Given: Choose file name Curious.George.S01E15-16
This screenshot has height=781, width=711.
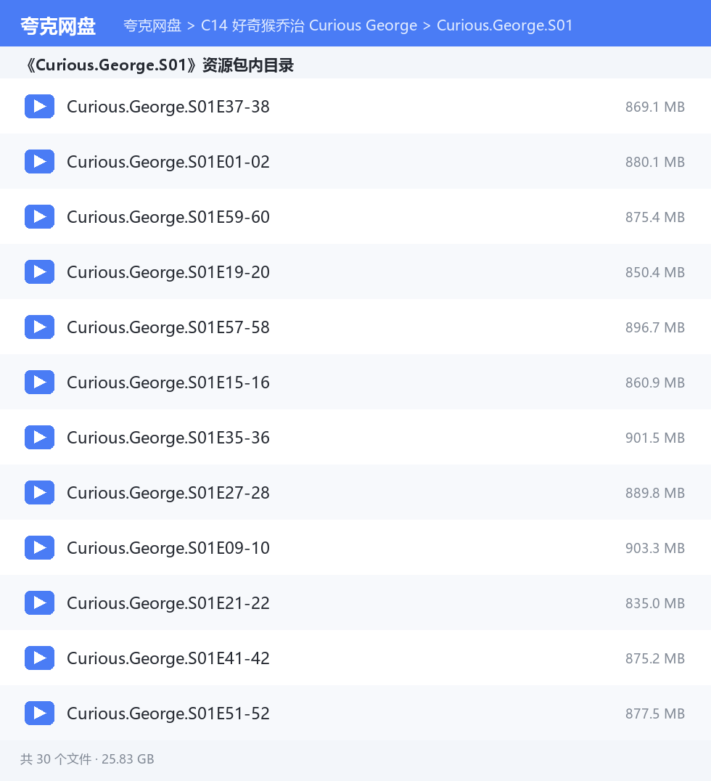Looking at the screenshot, I should click(x=168, y=383).
